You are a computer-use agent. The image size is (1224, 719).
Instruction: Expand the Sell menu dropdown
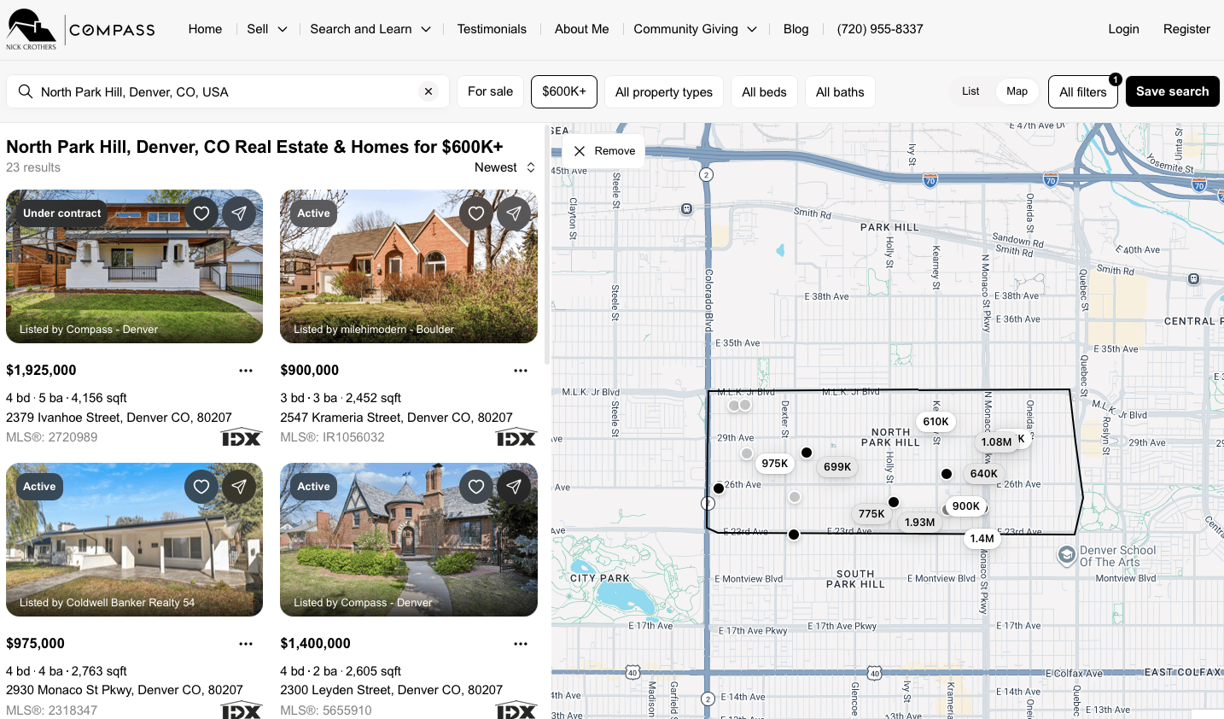click(x=266, y=29)
